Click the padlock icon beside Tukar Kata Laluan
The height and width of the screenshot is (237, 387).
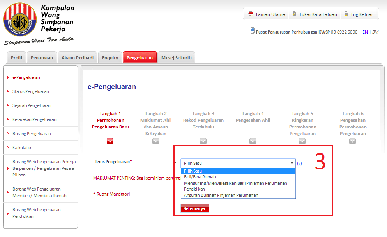(294, 13)
